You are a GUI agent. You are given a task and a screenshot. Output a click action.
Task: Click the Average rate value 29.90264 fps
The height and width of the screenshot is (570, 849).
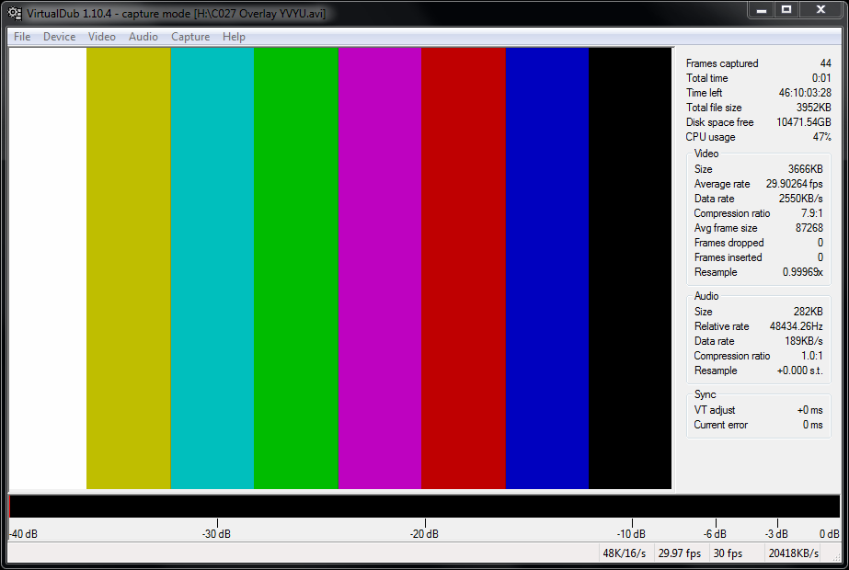coord(795,184)
